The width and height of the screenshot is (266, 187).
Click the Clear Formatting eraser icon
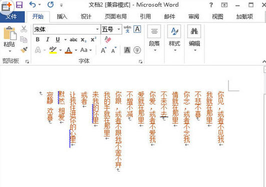coord(107,39)
